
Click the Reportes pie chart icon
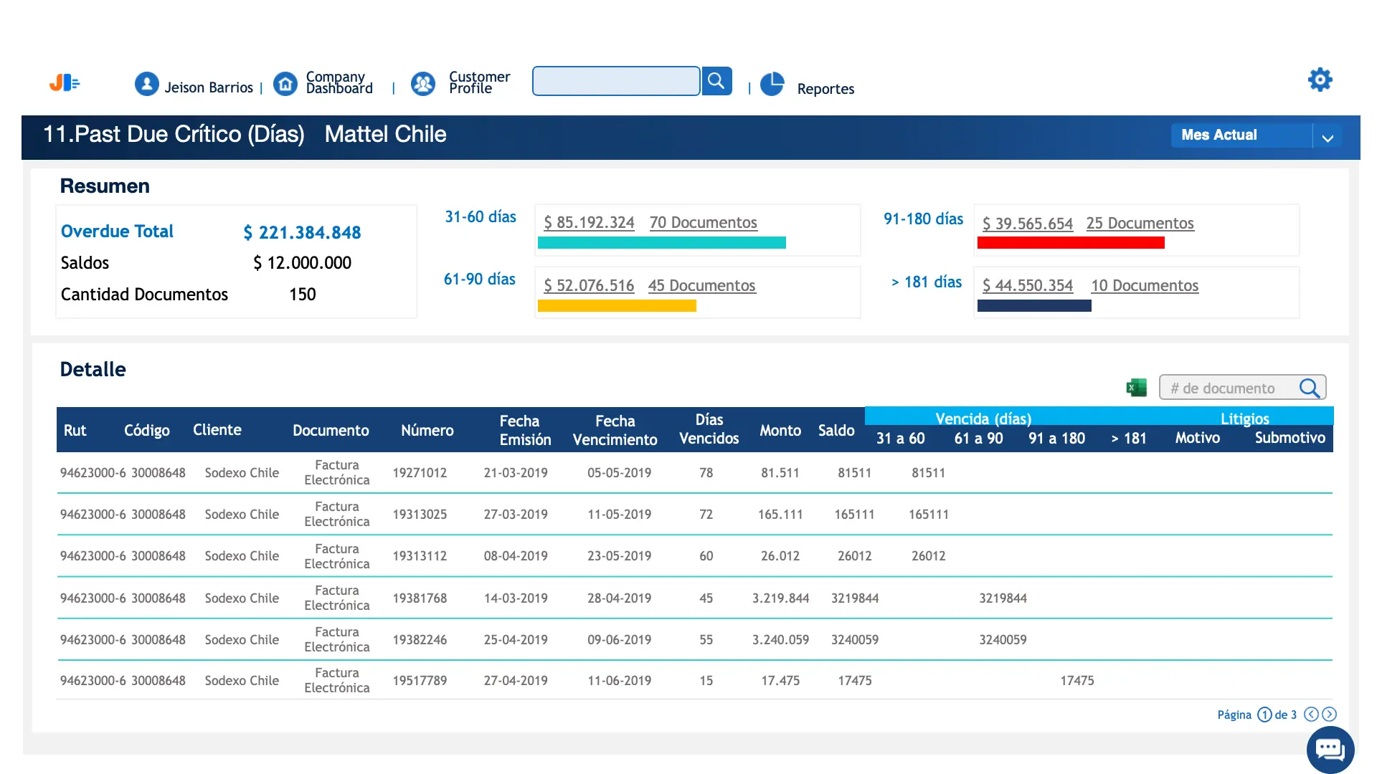pos(772,84)
